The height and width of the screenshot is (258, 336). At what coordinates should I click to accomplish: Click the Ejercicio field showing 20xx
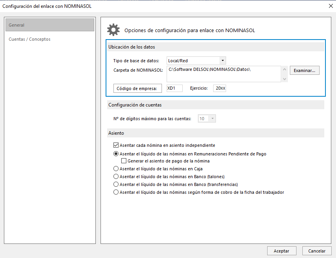(219, 88)
